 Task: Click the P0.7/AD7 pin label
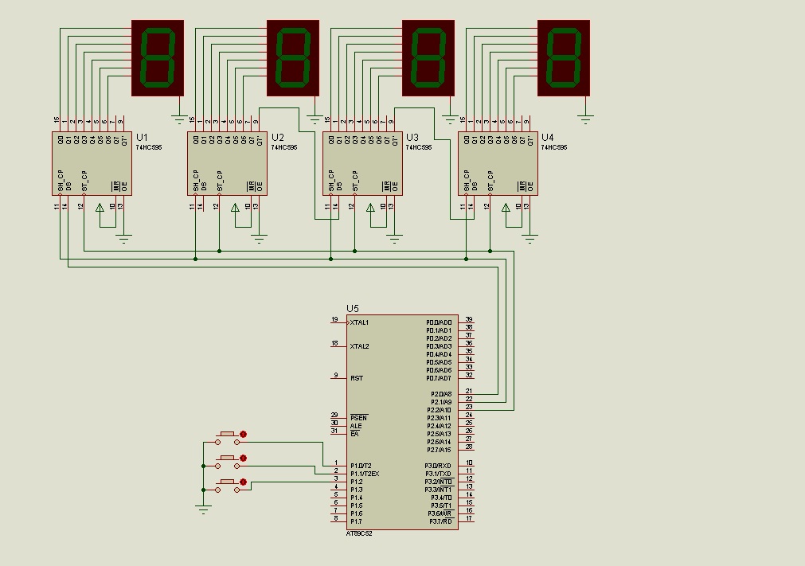(439, 378)
